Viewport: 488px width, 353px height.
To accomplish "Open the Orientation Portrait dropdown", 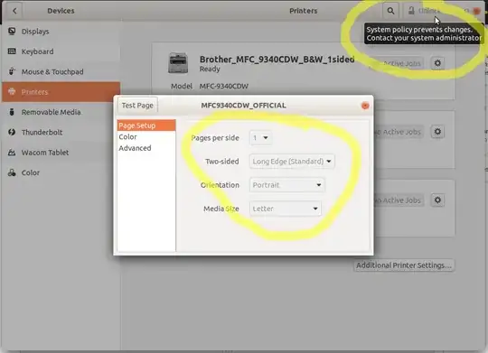I will click(287, 185).
